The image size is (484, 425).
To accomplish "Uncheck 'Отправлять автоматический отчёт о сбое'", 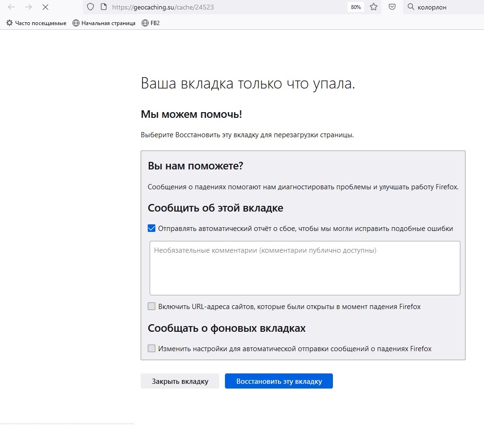I will tap(152, 229).
